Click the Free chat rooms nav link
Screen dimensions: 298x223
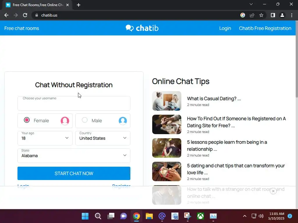22,28
